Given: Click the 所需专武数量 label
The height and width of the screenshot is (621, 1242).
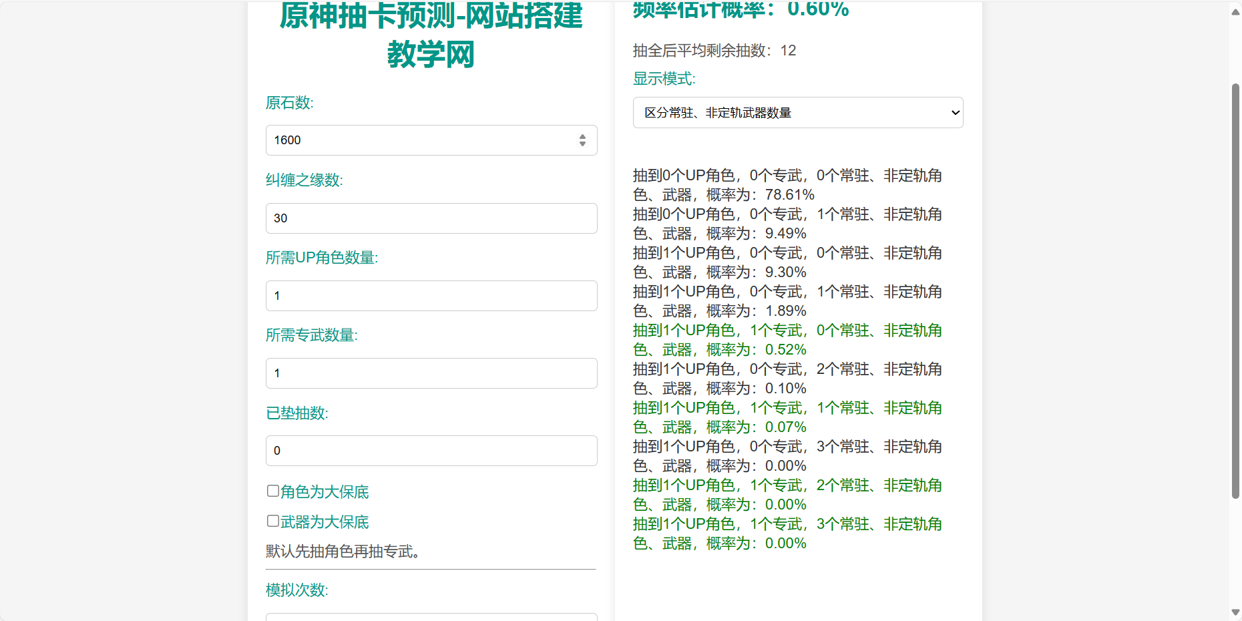Looking at the screenshot, I should (312, 335).
